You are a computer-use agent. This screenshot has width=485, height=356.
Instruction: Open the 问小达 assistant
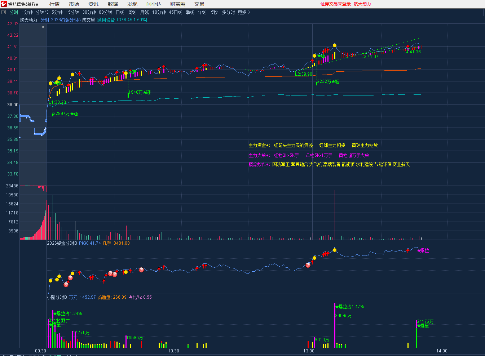[154, 4]
